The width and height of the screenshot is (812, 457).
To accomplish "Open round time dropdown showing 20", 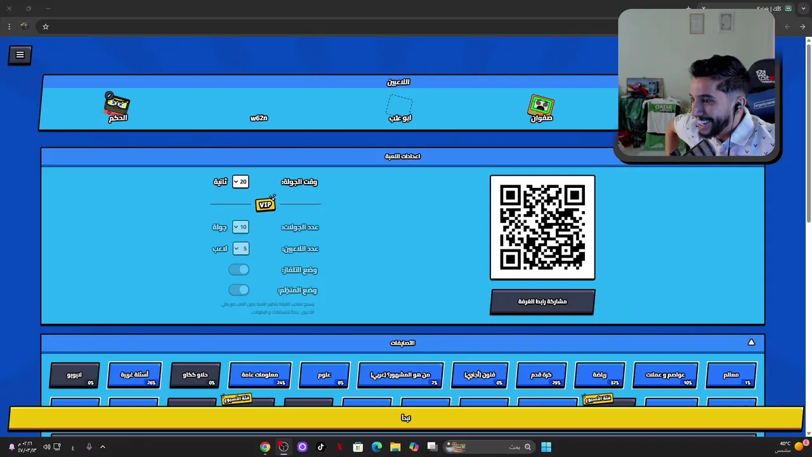I will (x=240, y=182).
